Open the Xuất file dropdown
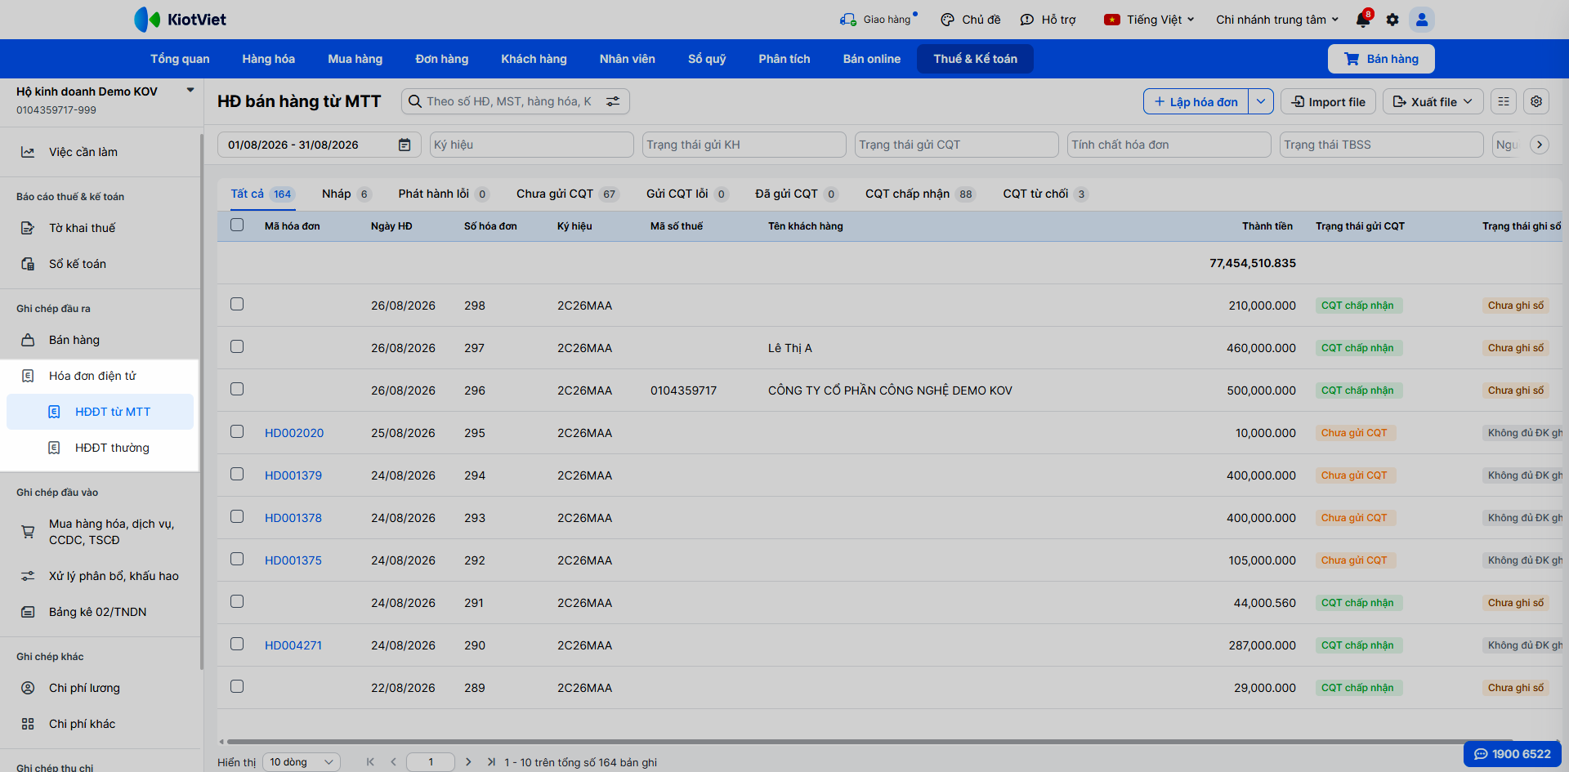Image resolution: width=1569 pixels, height=772 pixels. (x=1433, y=101)
